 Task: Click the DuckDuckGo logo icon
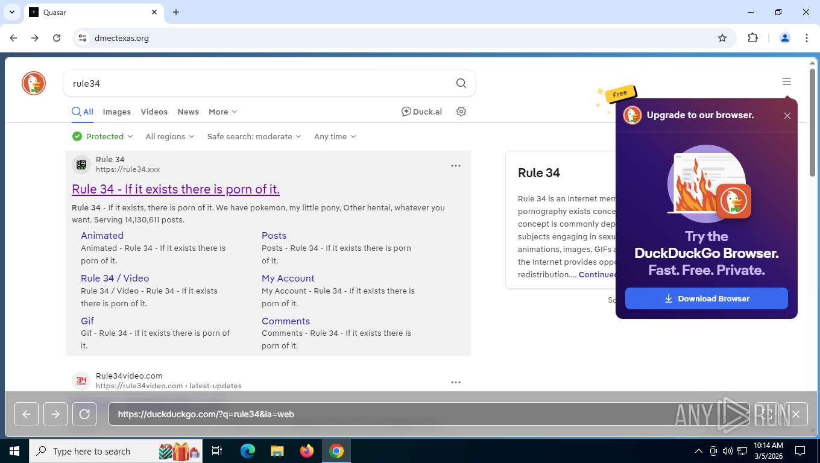click(x=34, y=83)
